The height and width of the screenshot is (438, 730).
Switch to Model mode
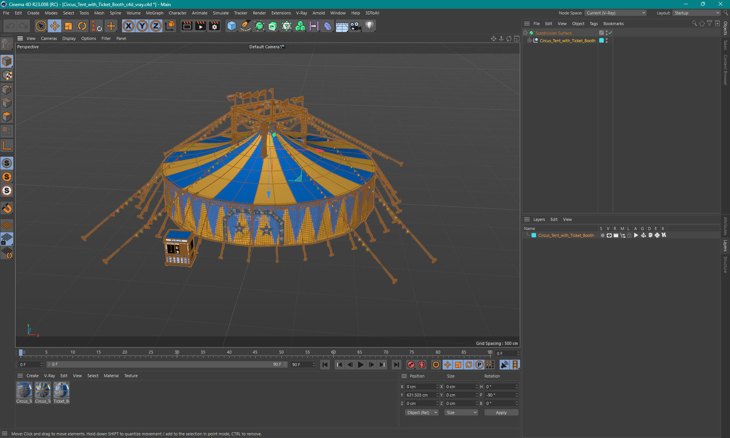(7, 61)
